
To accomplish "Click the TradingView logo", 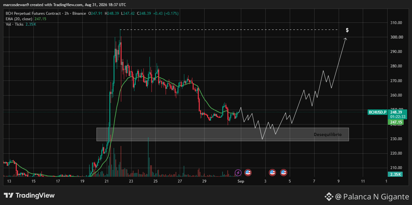I will click(x=29, y=195).
